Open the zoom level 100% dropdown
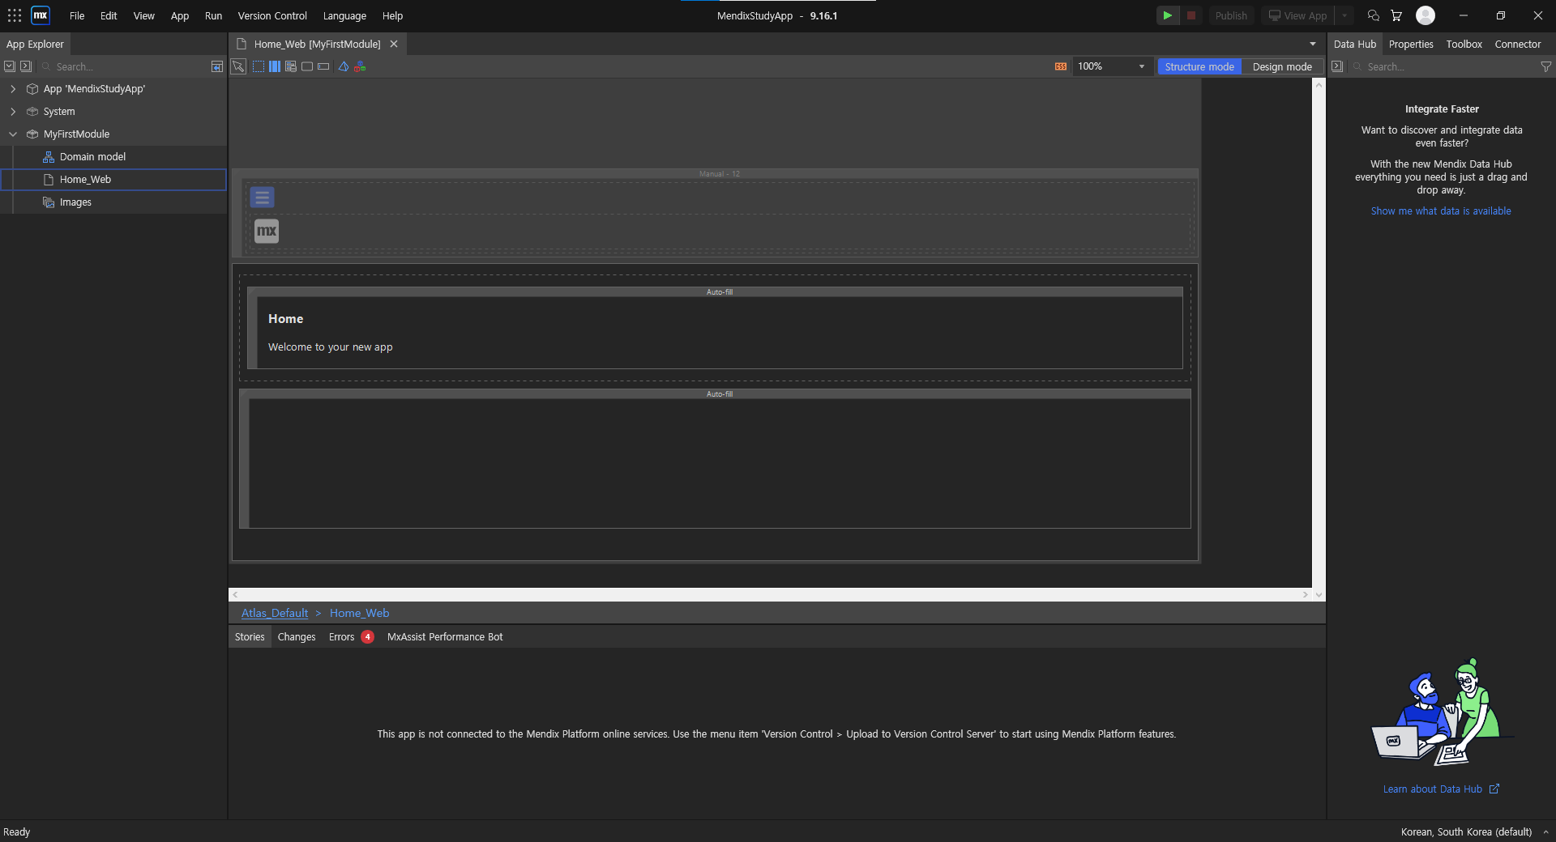The width and height of the screenshot is (1556, 842). click(1142, 66)
